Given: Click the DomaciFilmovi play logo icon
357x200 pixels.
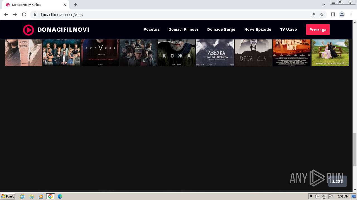Looking at the screenshot, I should (x=28, y=30).
